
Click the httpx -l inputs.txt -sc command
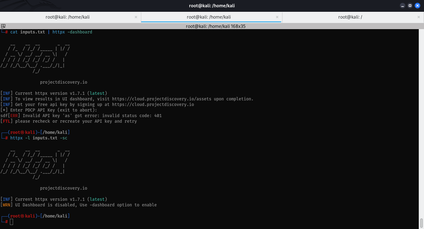tap(39, 138)
